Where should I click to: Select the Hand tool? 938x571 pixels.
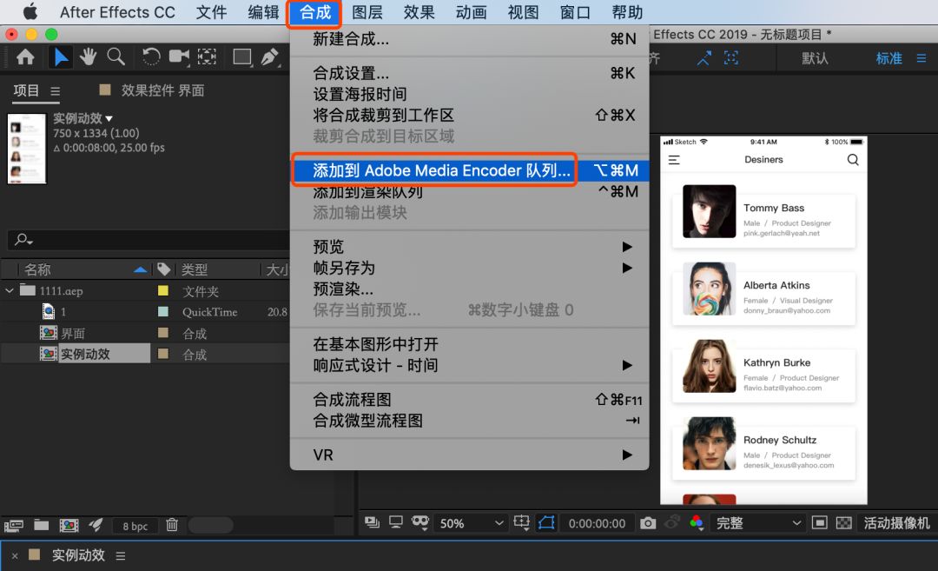[x=88, y=57]
